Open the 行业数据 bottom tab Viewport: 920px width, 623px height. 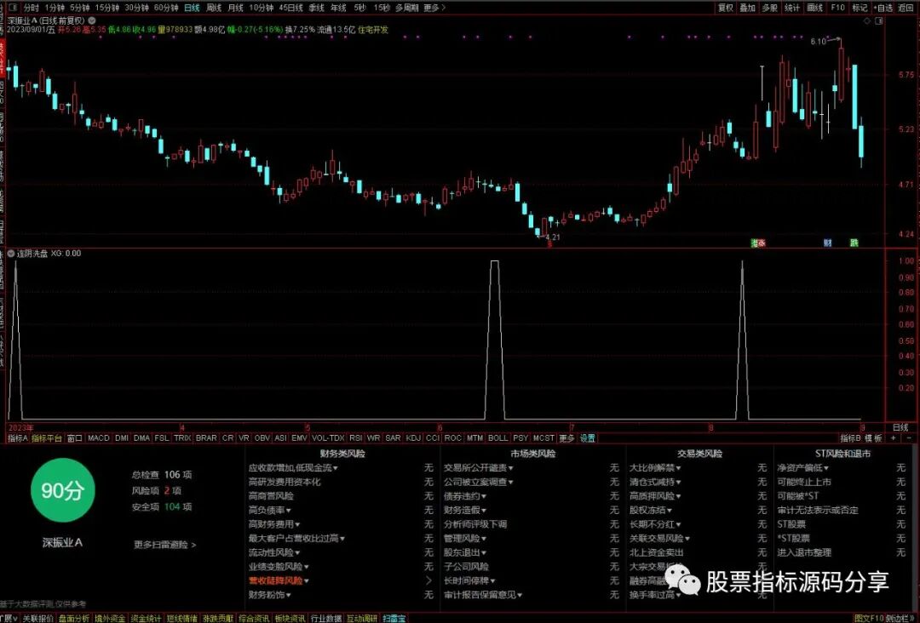pyautogui.click(x=325, y=618)
